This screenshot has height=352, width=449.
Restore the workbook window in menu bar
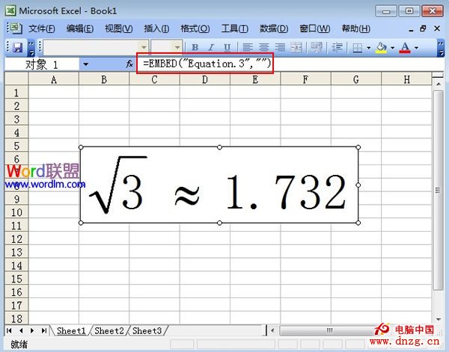pyautogui.click(x=423, y=28)
